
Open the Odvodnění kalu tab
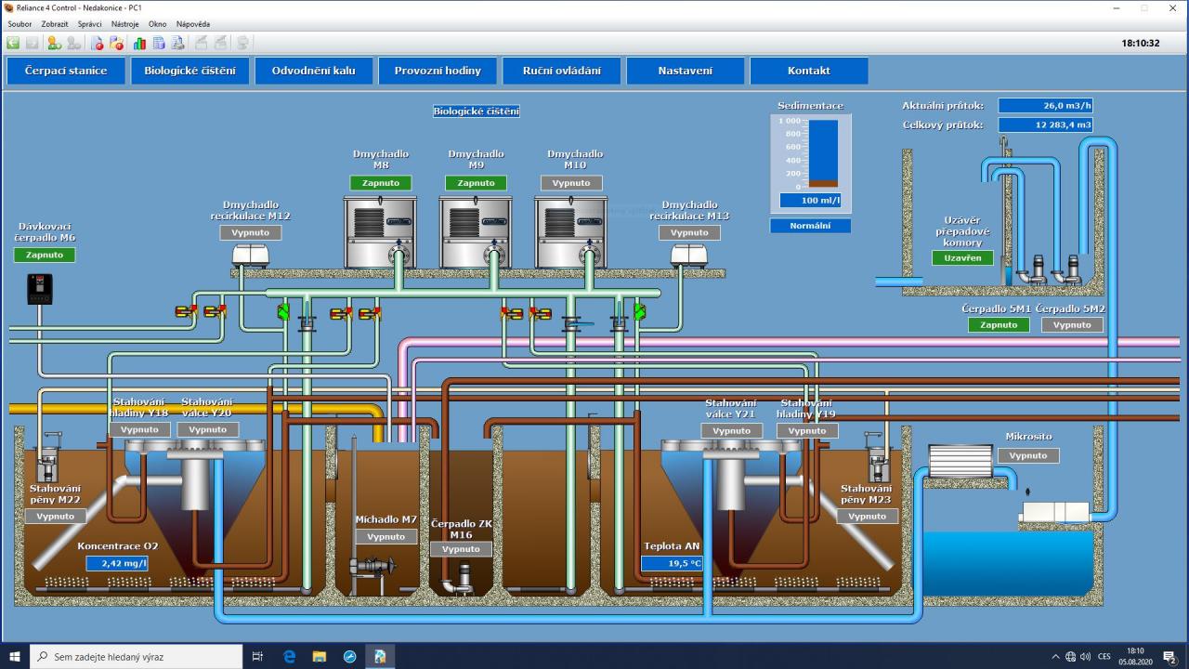click(x=313, y=71)
